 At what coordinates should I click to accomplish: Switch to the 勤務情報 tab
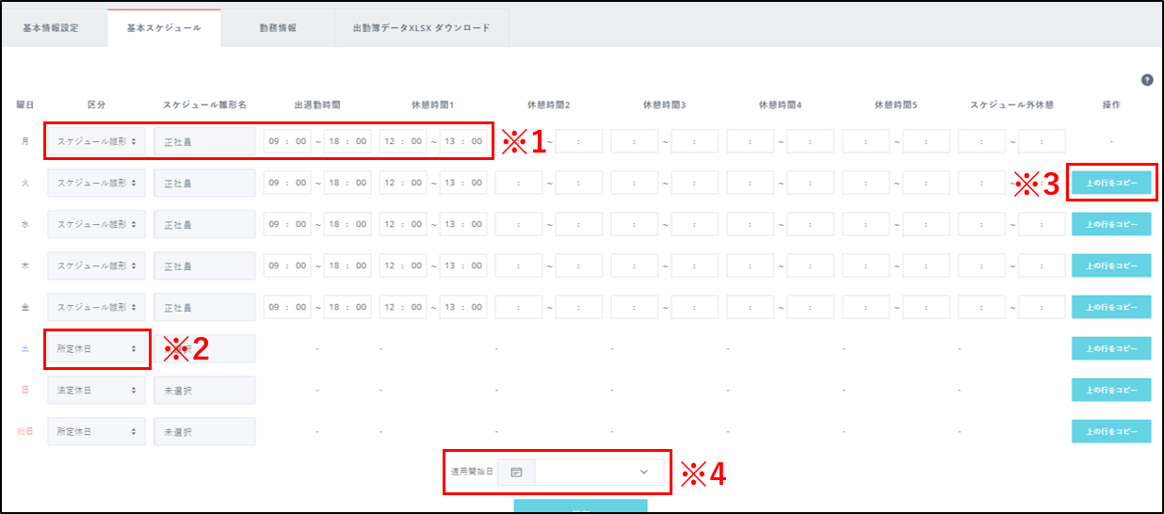pos(278,28)
